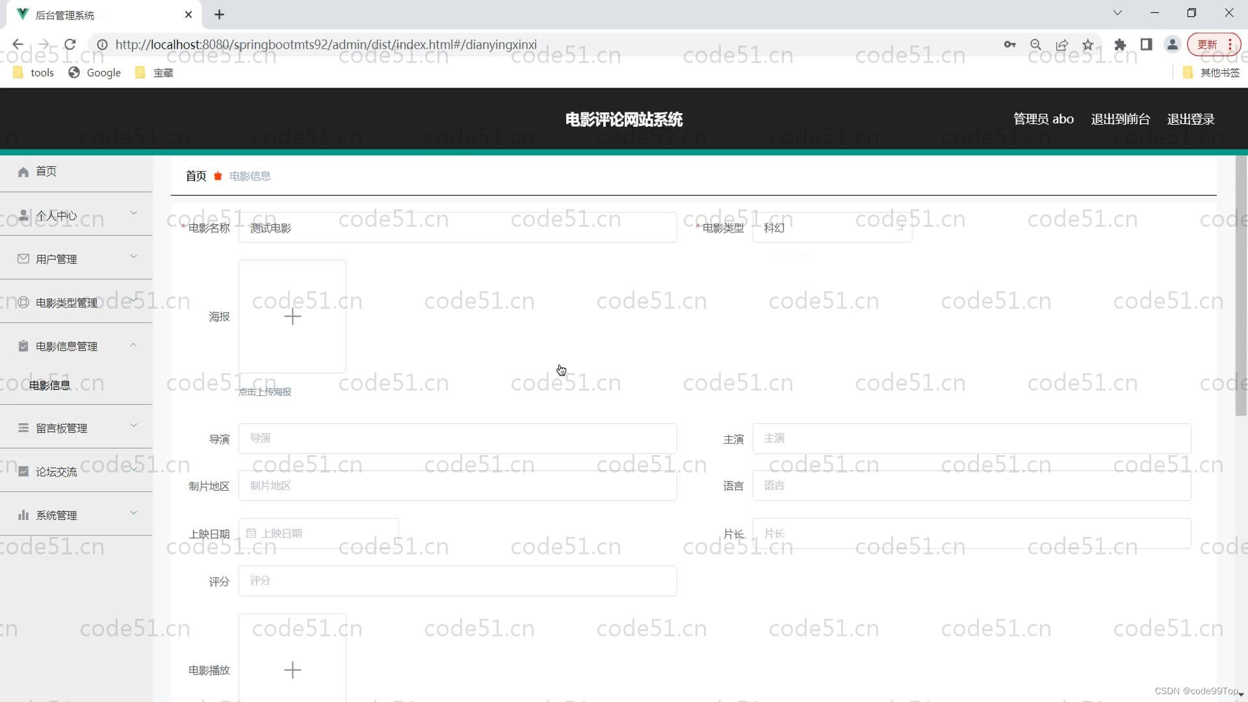This screenshot has height=702, width=1248.
Task: Click the 电影名称 input containing 测试电影
Action: pyautogui.click(x=458, y=227)
